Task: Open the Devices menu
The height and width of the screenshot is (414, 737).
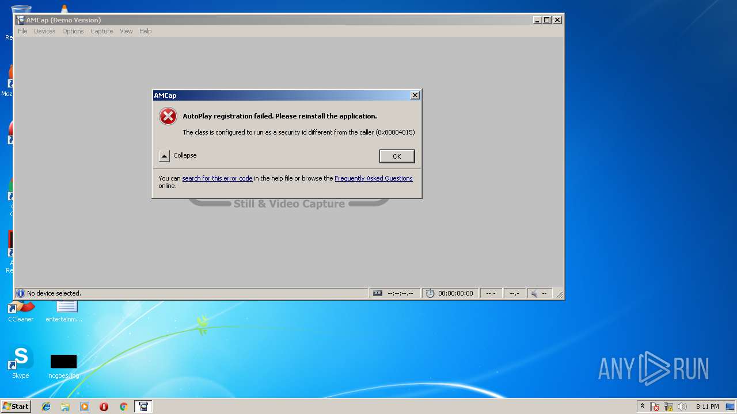Action: (x=44, y=31)
